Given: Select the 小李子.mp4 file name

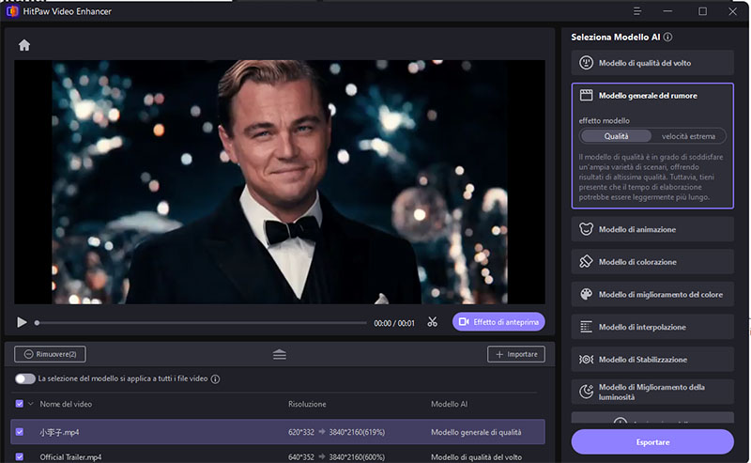Looking at the screenshot, I should coord(59,432).
